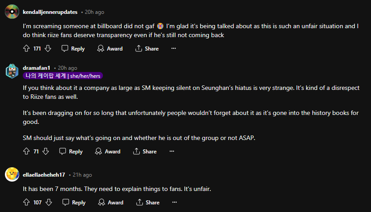Reply to dramafan1's comment
The height and width of the screenshot is (212, 371).
click(x=71, y=152)
